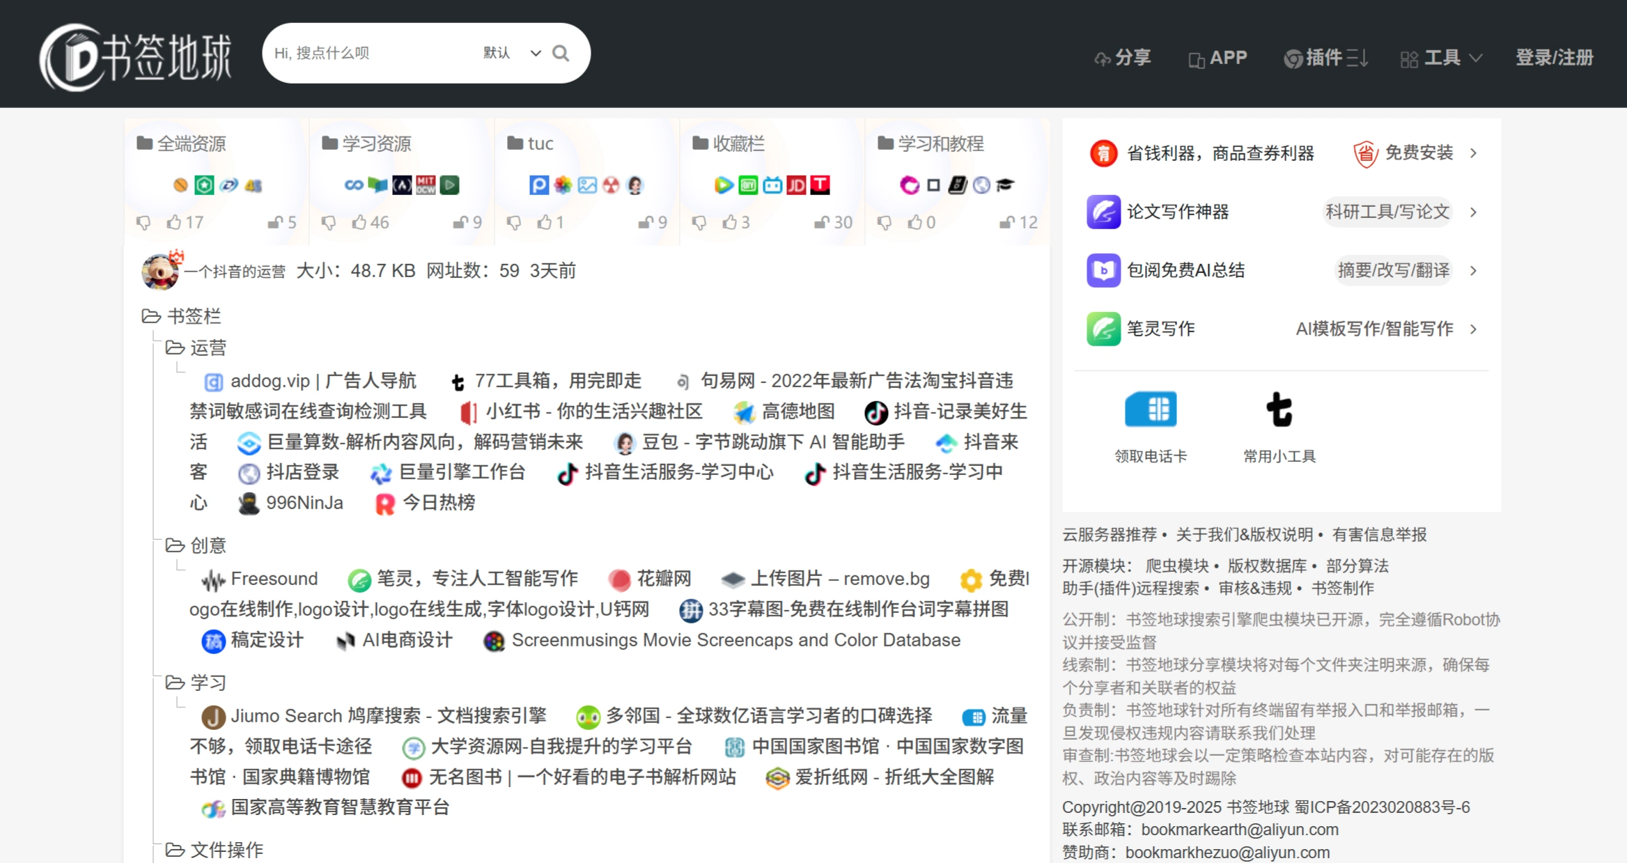Screen dimensions: 1627x863
Task: Open the Freesound bookmark icon
Action: pos(213,580)
